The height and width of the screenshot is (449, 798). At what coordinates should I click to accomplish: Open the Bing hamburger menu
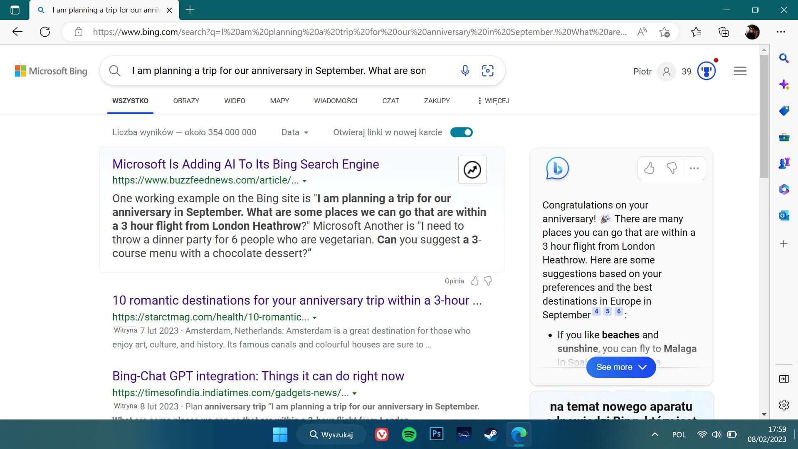click(740, 71)
